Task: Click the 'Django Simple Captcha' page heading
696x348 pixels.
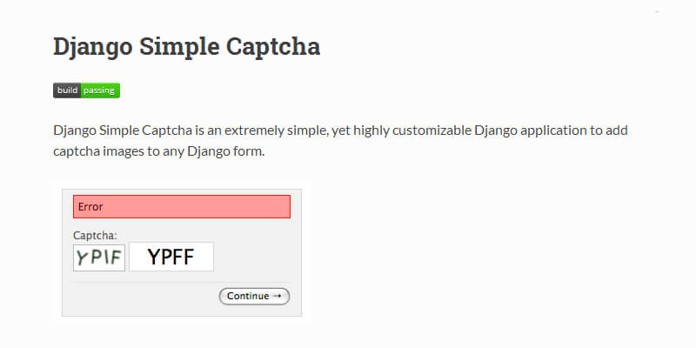Action: [186, 46]
